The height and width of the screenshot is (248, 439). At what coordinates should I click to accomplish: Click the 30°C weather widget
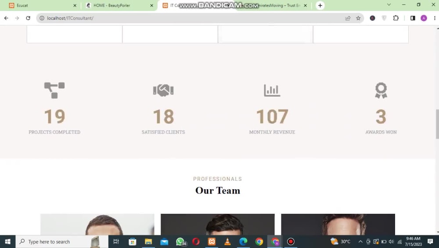coord(340,241)
